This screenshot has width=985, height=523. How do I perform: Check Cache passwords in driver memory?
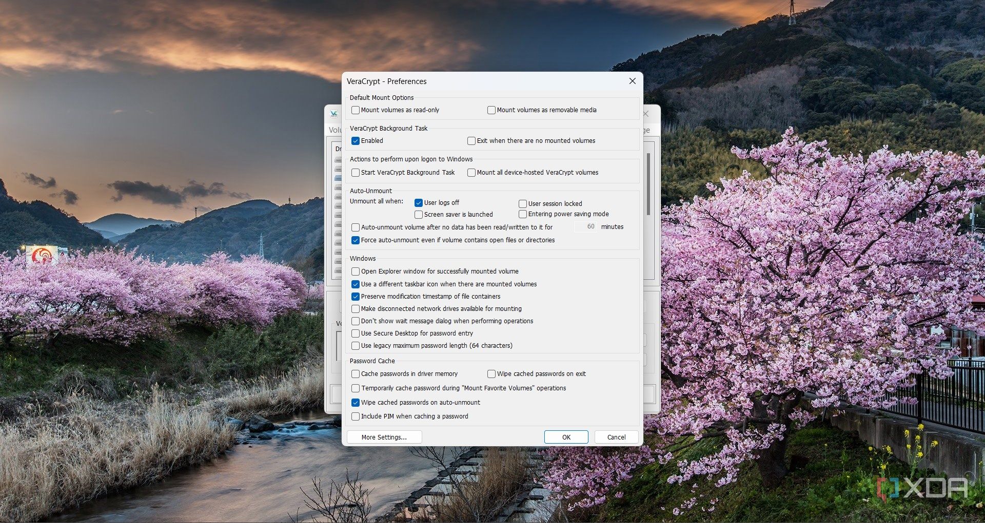click(x=356, y=374)
